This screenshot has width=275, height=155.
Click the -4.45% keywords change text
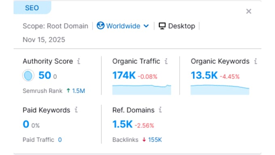coord(230,77)
